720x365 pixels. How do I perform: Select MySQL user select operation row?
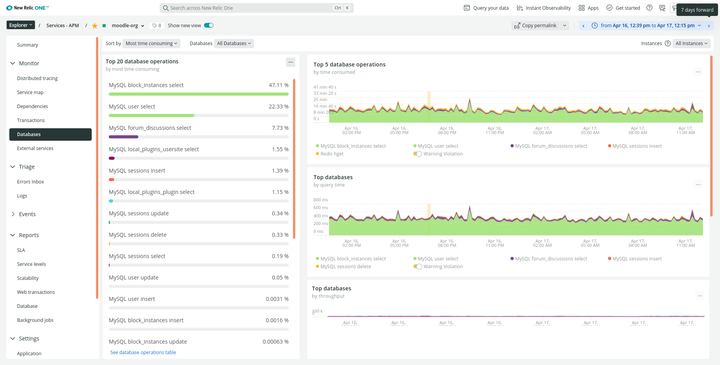tap(199, 110)
